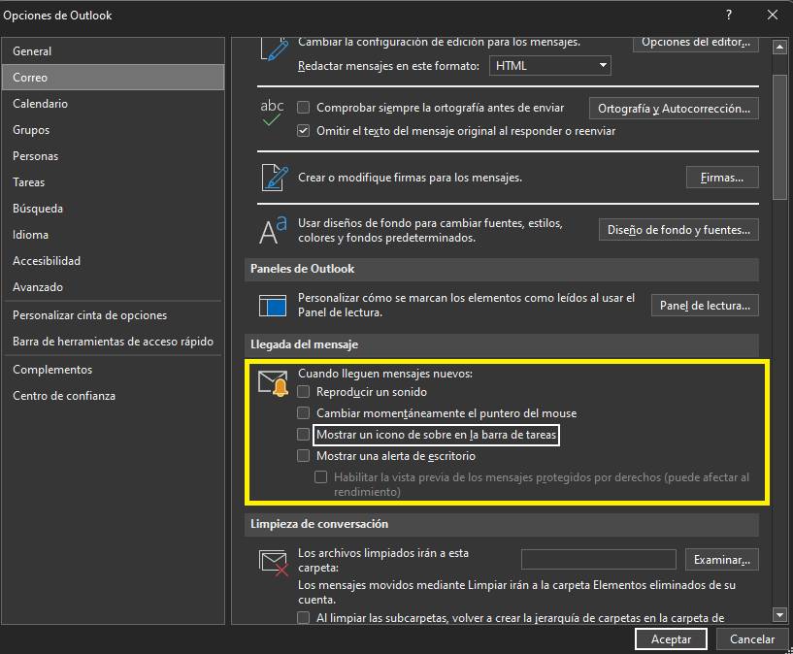Click the envelope with bell notification icon
793x654 pixels.
(274, 383)
